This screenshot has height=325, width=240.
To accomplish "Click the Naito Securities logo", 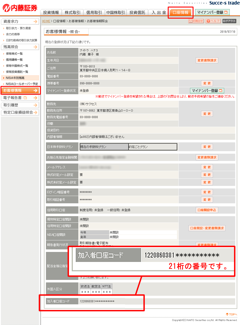I will click(x=20, y=8).
